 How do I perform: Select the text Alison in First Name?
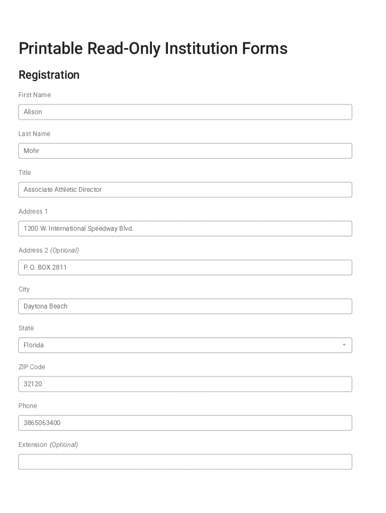tap(33, 112)
